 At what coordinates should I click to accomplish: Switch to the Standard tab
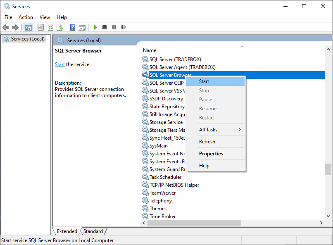tap(93, 231)
